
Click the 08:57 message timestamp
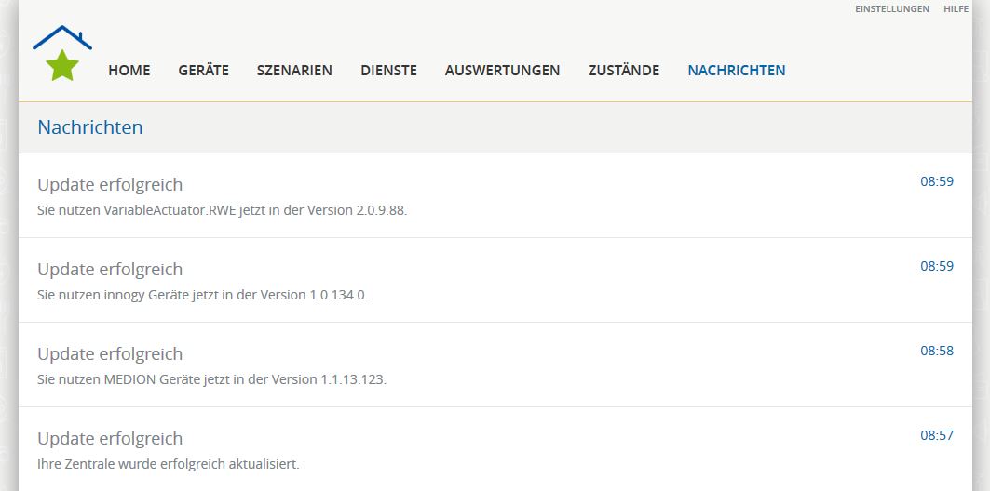936,435
